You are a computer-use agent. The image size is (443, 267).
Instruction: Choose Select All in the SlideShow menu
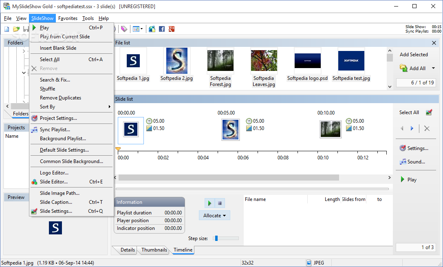(x=71, y=60)
